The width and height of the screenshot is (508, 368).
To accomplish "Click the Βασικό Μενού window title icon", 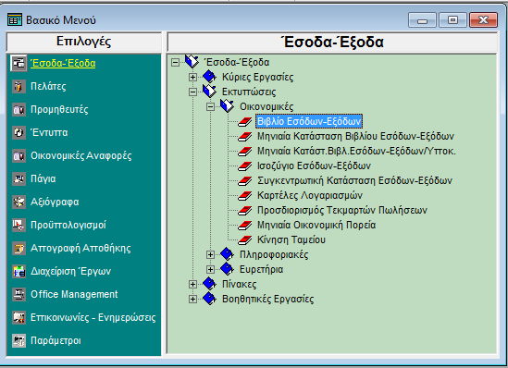I will pos(15,19).
